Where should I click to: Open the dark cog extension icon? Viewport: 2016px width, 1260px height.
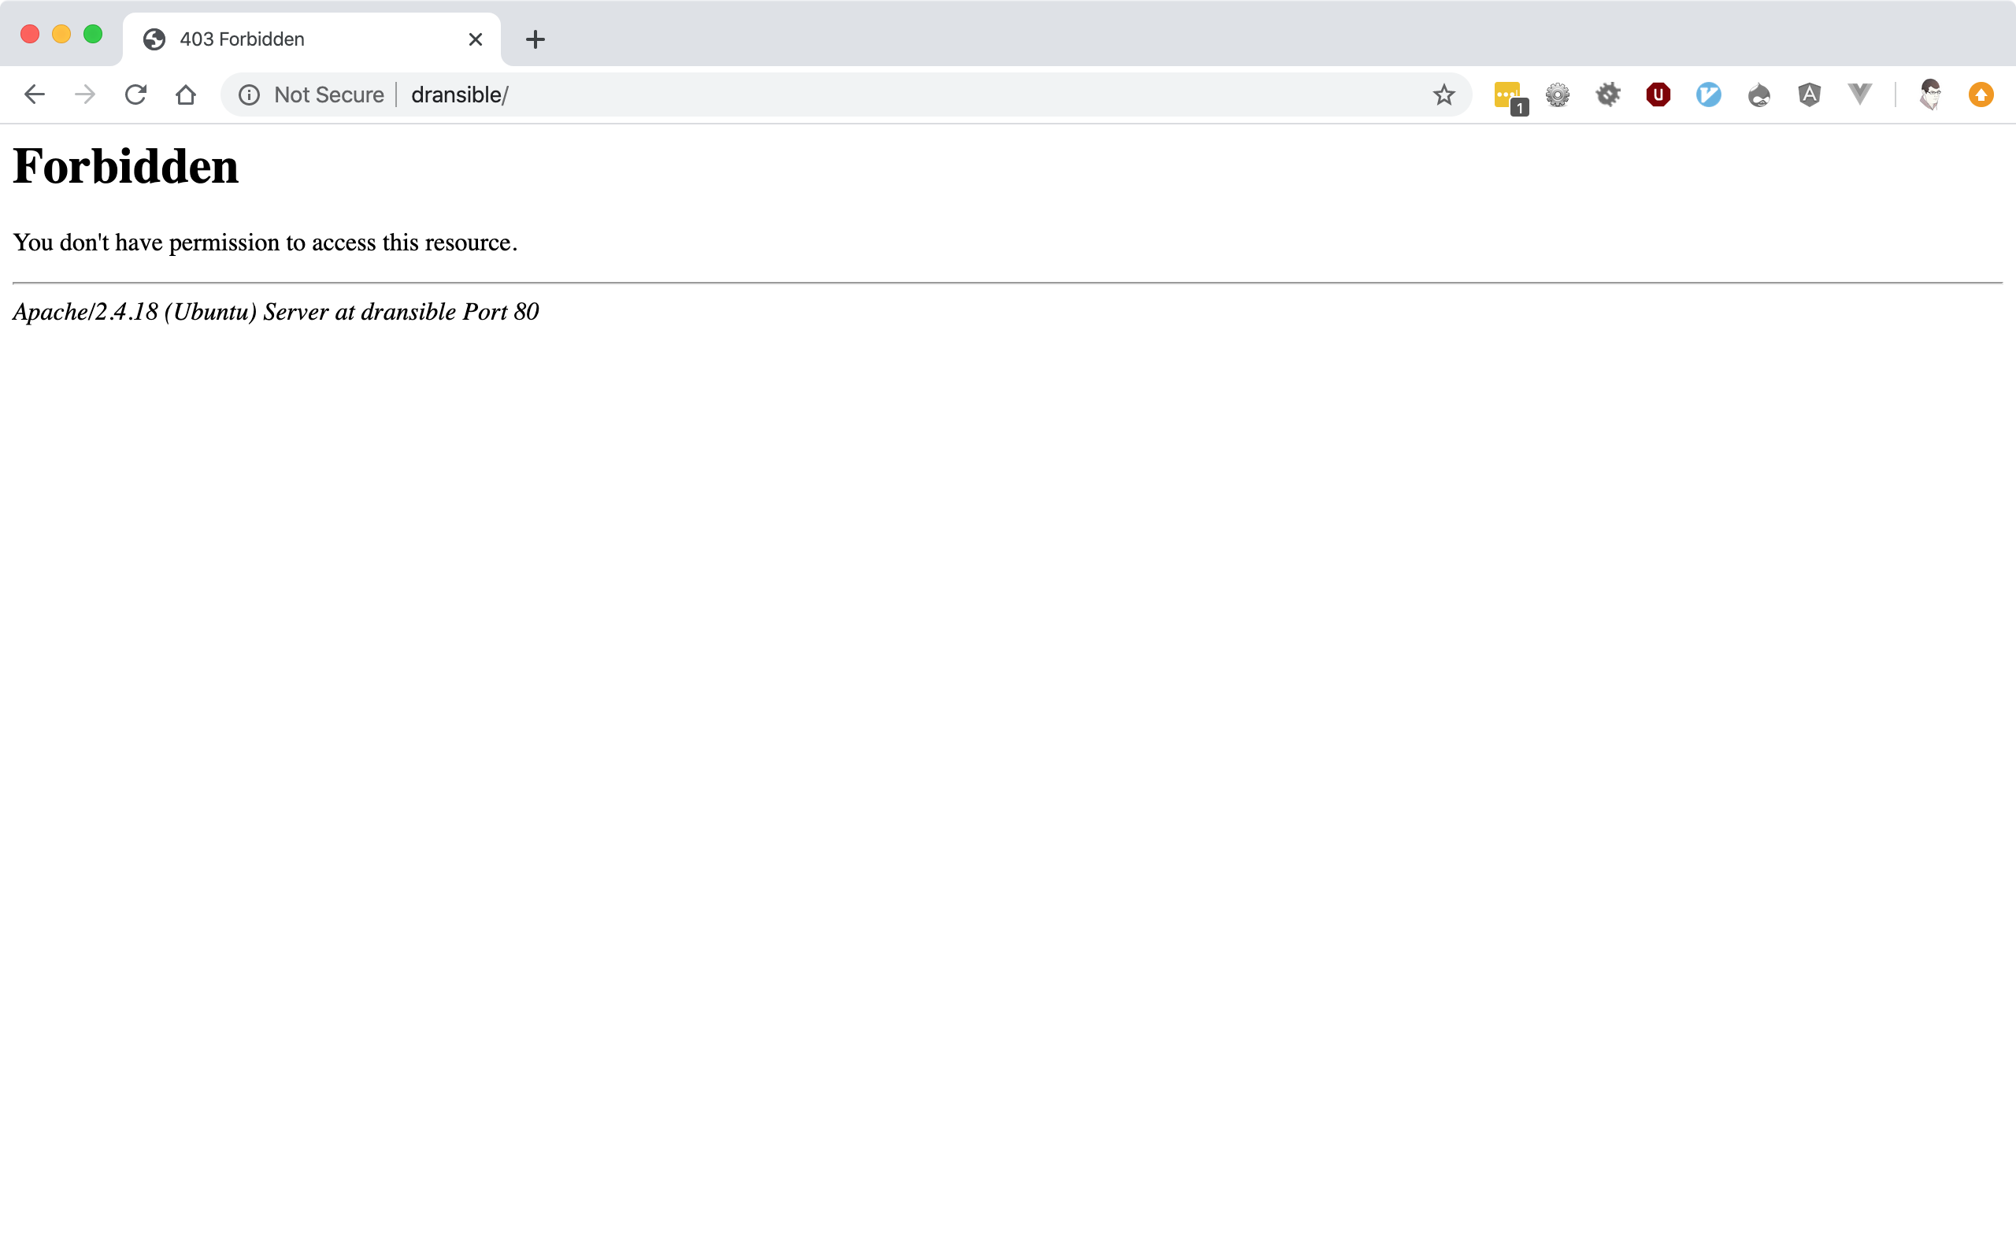(x=1608, y=95)
